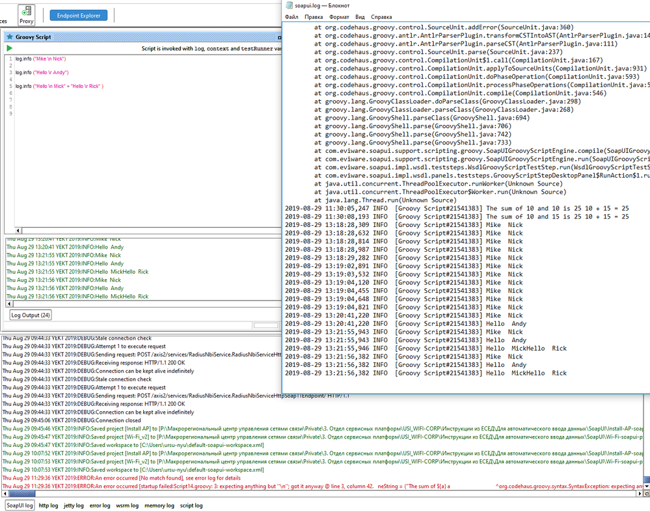Show the error log tab

click(100, 505)
